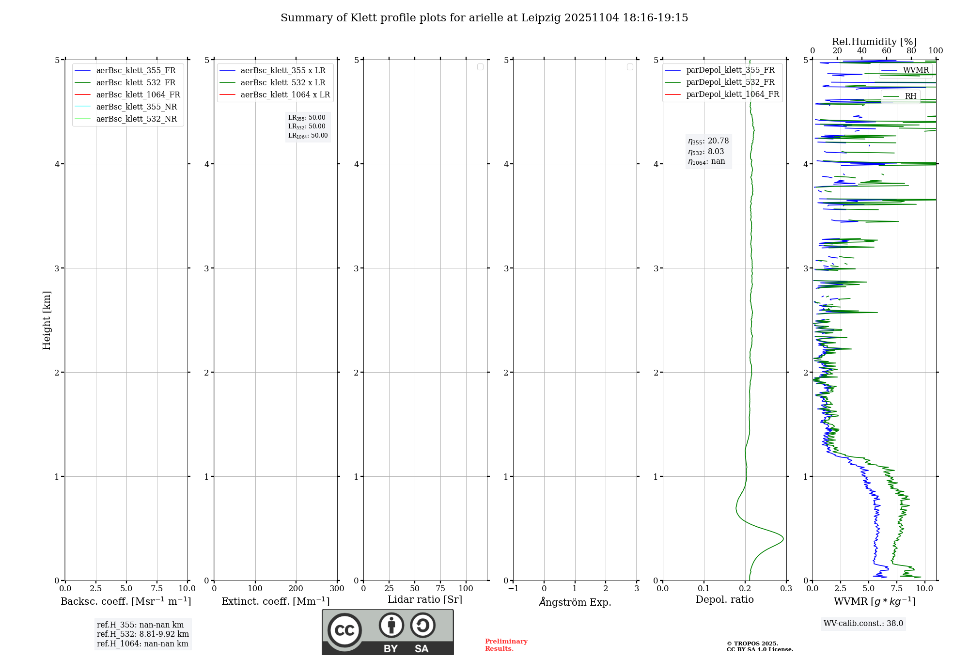Viewport: 969px width, 659px height.
Task: Click the green aerBsc_klett_532_FR legend line
Action: [x=83, y=83]
